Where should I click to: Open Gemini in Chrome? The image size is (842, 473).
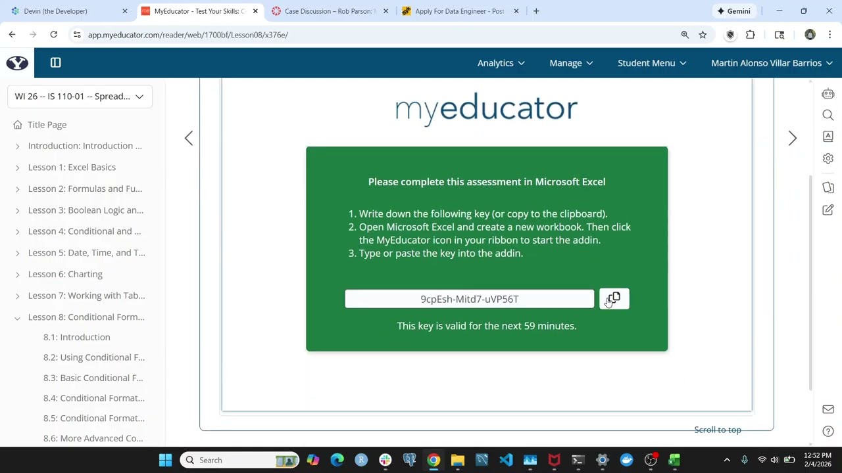pos(733,11)
